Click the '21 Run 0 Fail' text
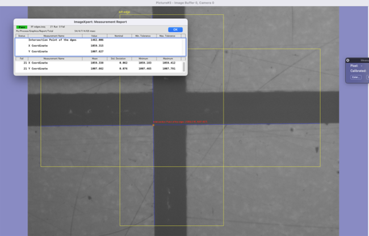Image resolution: width=369 pixels, height=236 pixels. (57, 27)
